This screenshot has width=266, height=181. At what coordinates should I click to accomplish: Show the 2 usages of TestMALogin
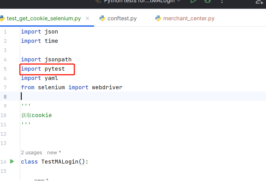(x=32, y=153)
